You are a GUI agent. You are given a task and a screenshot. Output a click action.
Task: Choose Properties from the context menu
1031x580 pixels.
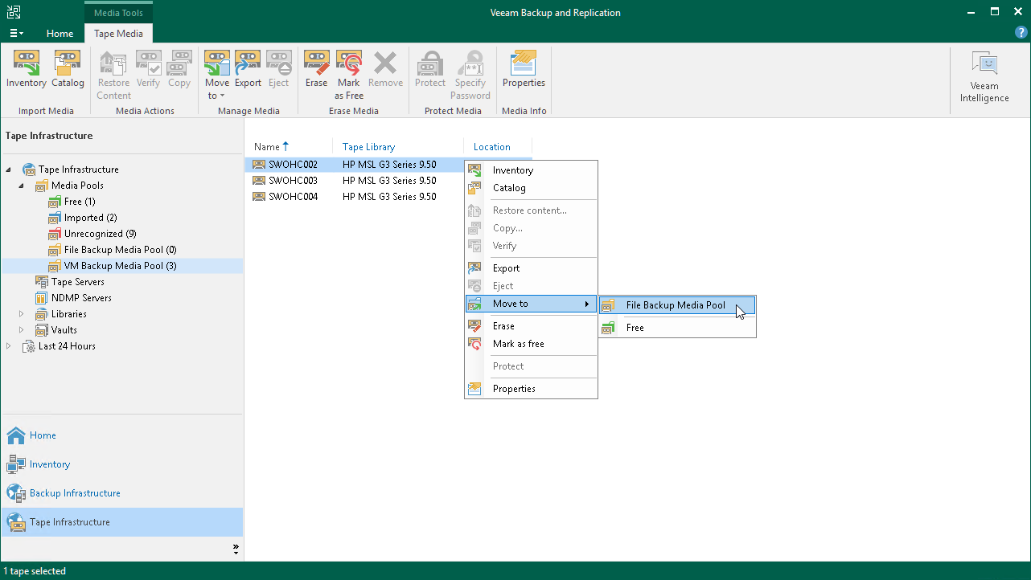tap(531, 389)
